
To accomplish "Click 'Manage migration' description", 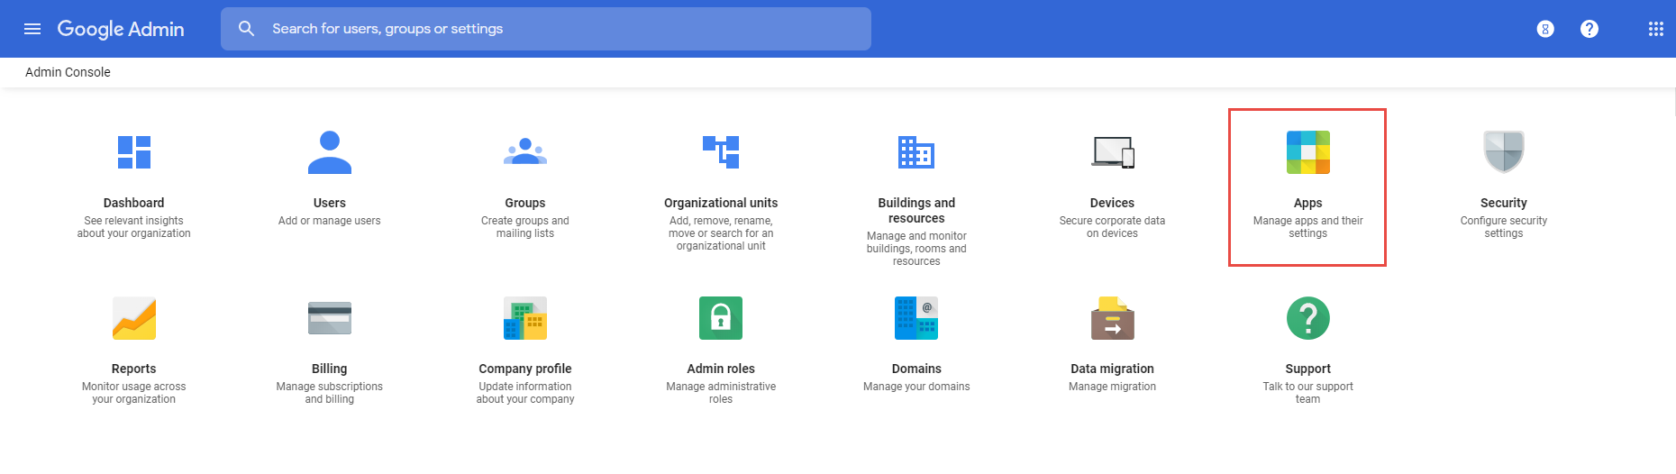I will pyautogui.click(x=1113, y=387).
